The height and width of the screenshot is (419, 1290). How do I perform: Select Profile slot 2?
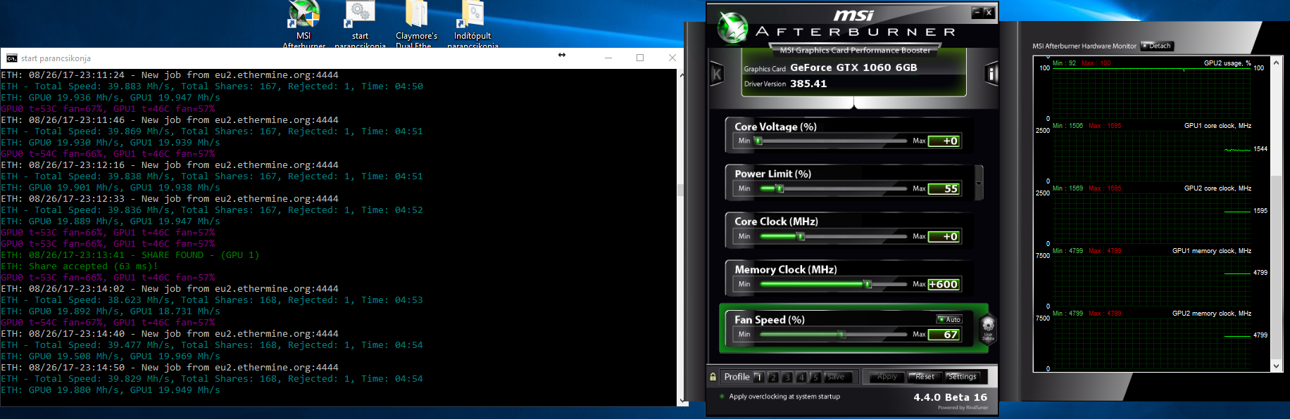click(772, 377)
